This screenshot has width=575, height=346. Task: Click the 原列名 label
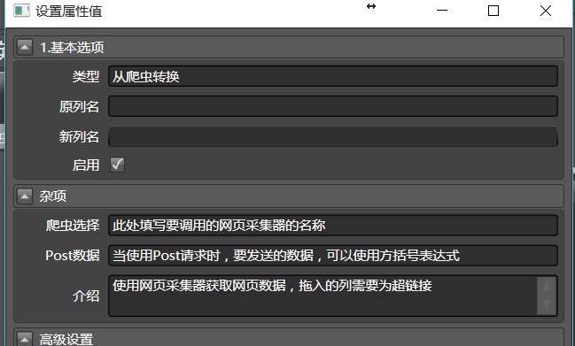(79, 106)
